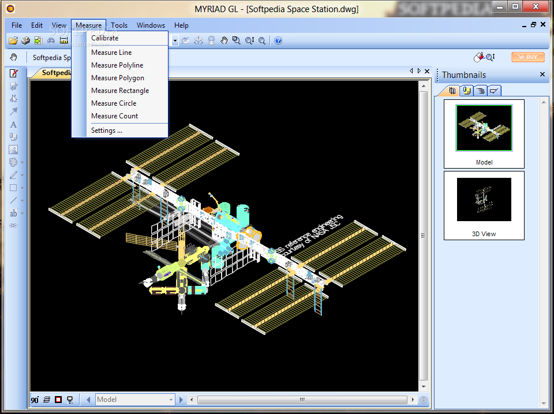Expand the pencil tool dropdown arrow
554x414 pixels.
(x=23, y=176)
